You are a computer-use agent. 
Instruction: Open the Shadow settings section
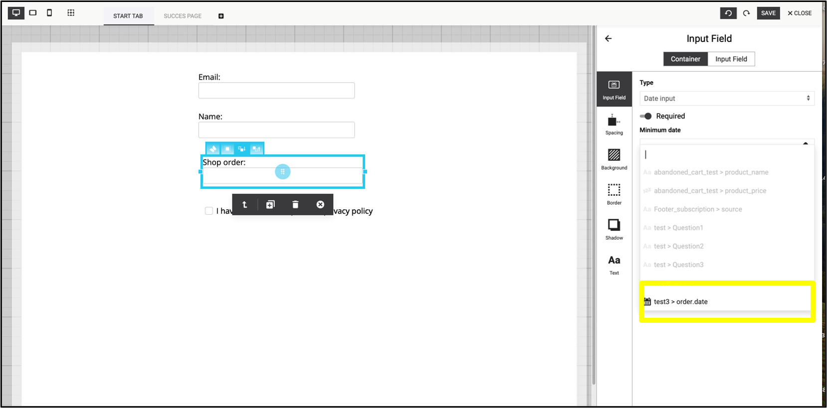(614, 229)
